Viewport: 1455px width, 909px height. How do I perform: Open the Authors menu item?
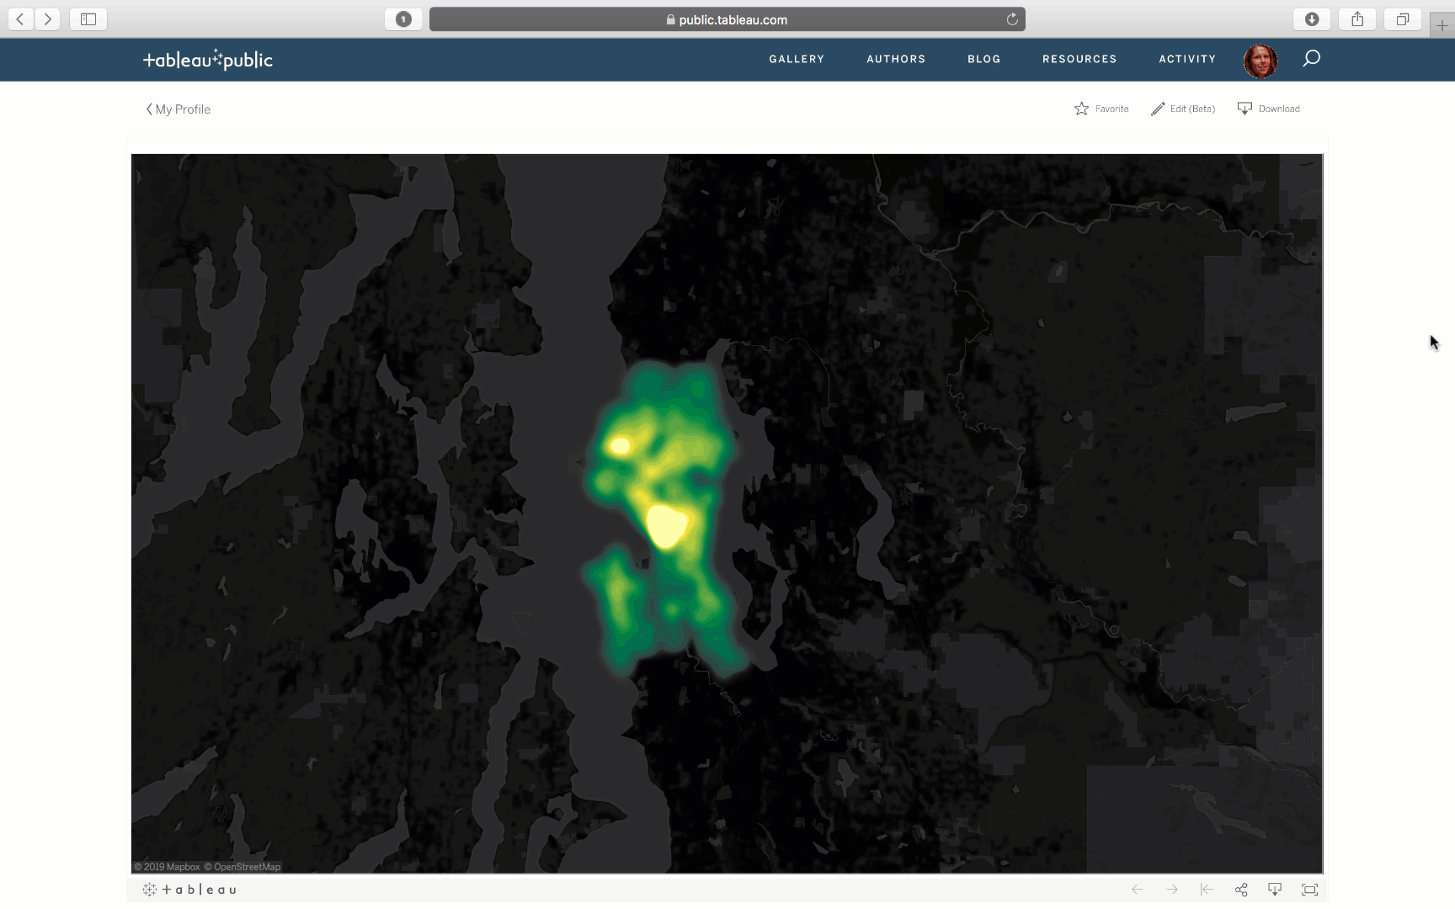tap(896, 59)
